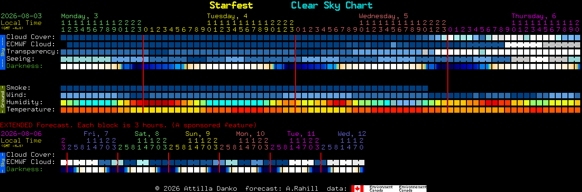
Task: Select the ECMWF Cloud row label in the main chart
Action: tap(31, 44)
